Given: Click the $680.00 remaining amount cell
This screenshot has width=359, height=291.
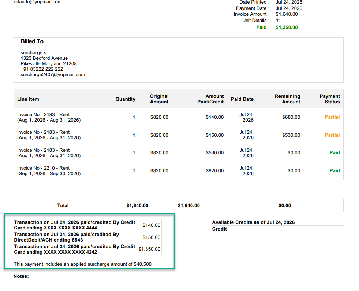Looking at the screenshot, I should click(291, 117).
